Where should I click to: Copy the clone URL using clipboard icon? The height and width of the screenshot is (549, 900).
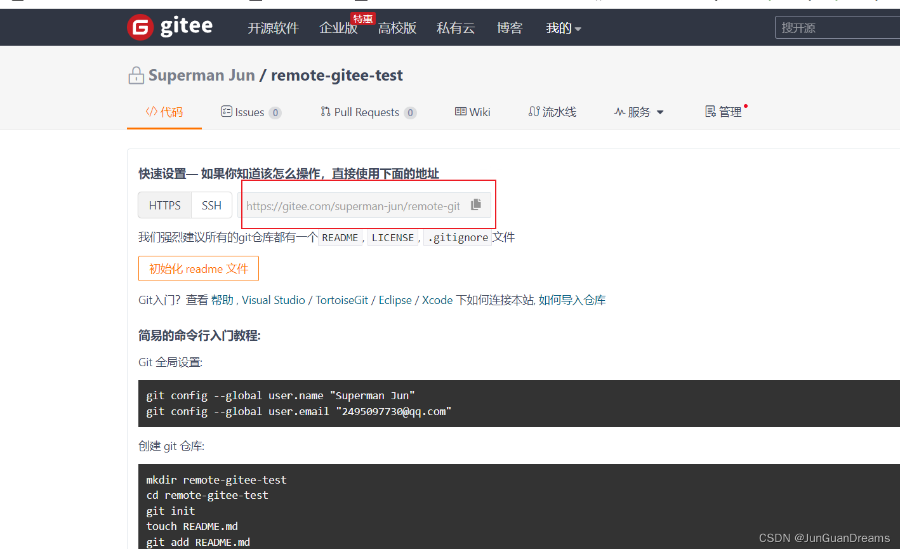pyautogui.click(x=475, y=204)
